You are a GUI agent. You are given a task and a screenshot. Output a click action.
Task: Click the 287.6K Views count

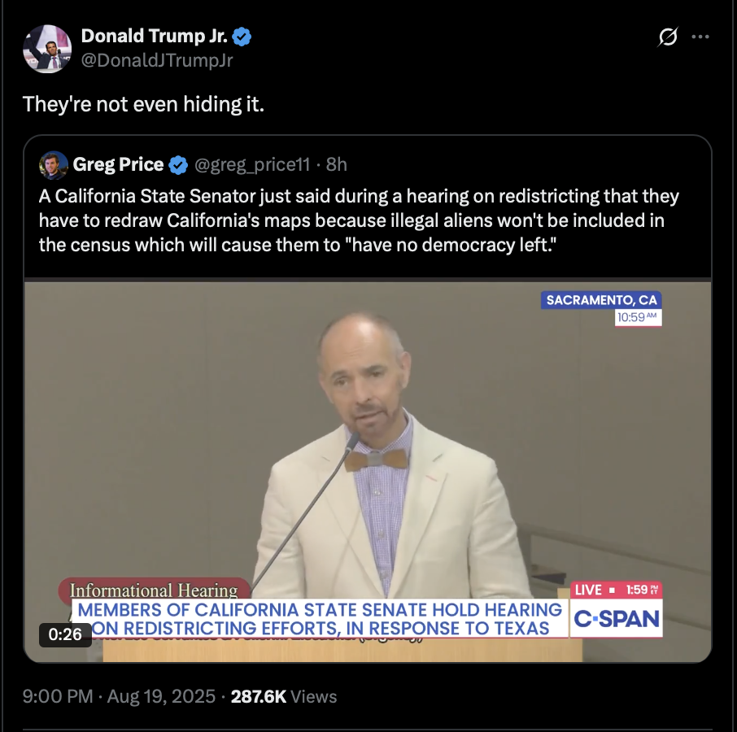point(284,696)
